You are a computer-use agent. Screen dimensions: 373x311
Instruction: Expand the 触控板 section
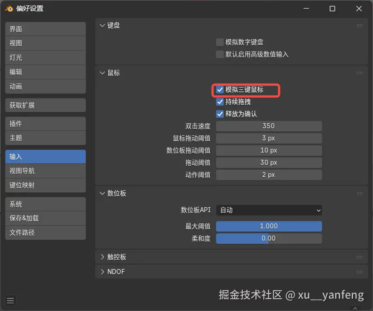[102, 257]
